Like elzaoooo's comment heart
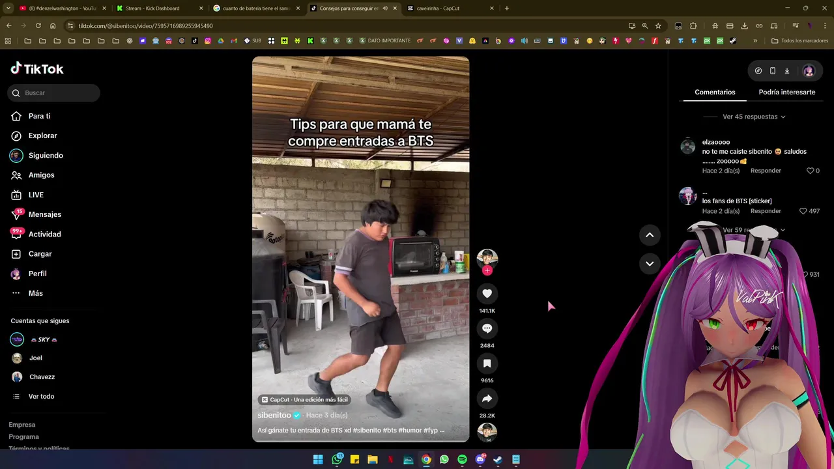This screenshot has height=469, width=834. click(x=811, y=171)
